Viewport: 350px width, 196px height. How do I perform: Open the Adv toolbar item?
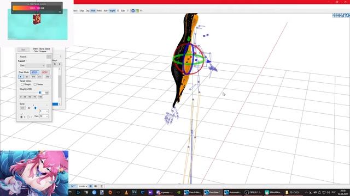tap(106, 11)
